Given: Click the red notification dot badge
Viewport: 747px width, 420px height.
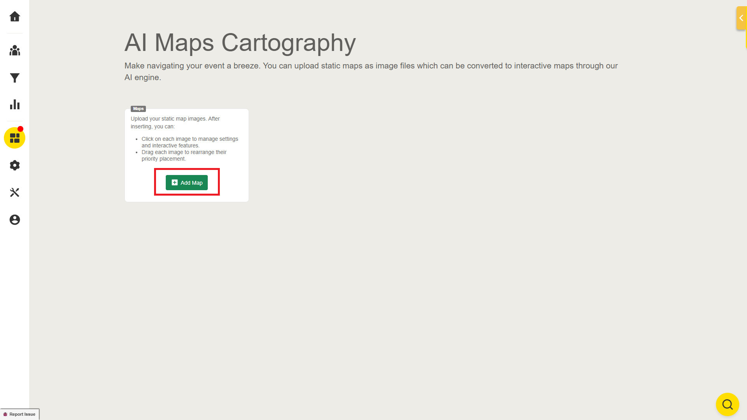Looking at the screenshot, I should [x=21, y=129].
